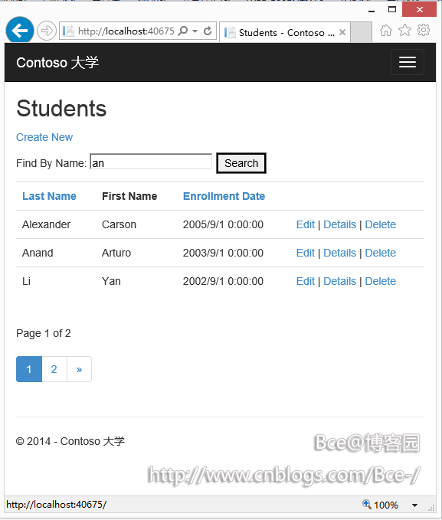442x520 pixels.
Task: Focus the Find By Name text field
Action: 151,162
